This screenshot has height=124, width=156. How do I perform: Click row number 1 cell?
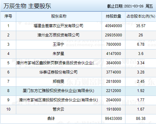(8, 26)
